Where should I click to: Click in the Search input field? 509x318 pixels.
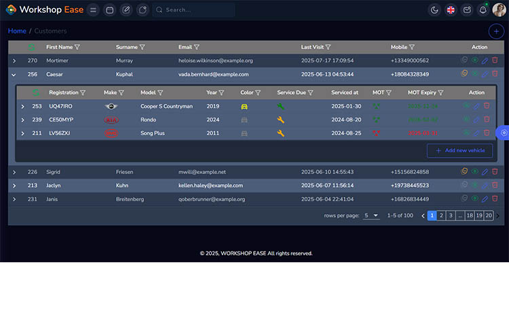click(194, 10)
